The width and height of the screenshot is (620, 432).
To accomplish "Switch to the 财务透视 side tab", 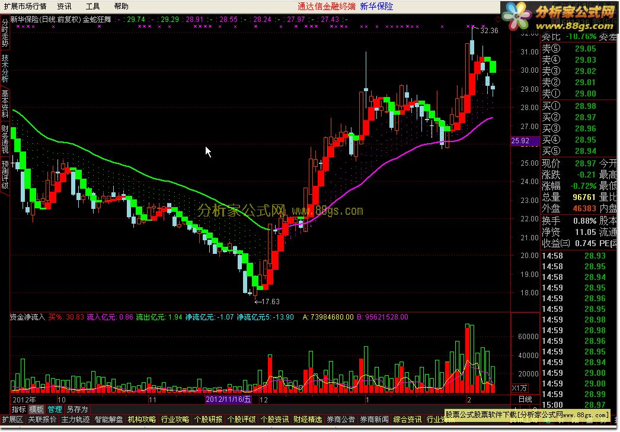I will [5, 139].
